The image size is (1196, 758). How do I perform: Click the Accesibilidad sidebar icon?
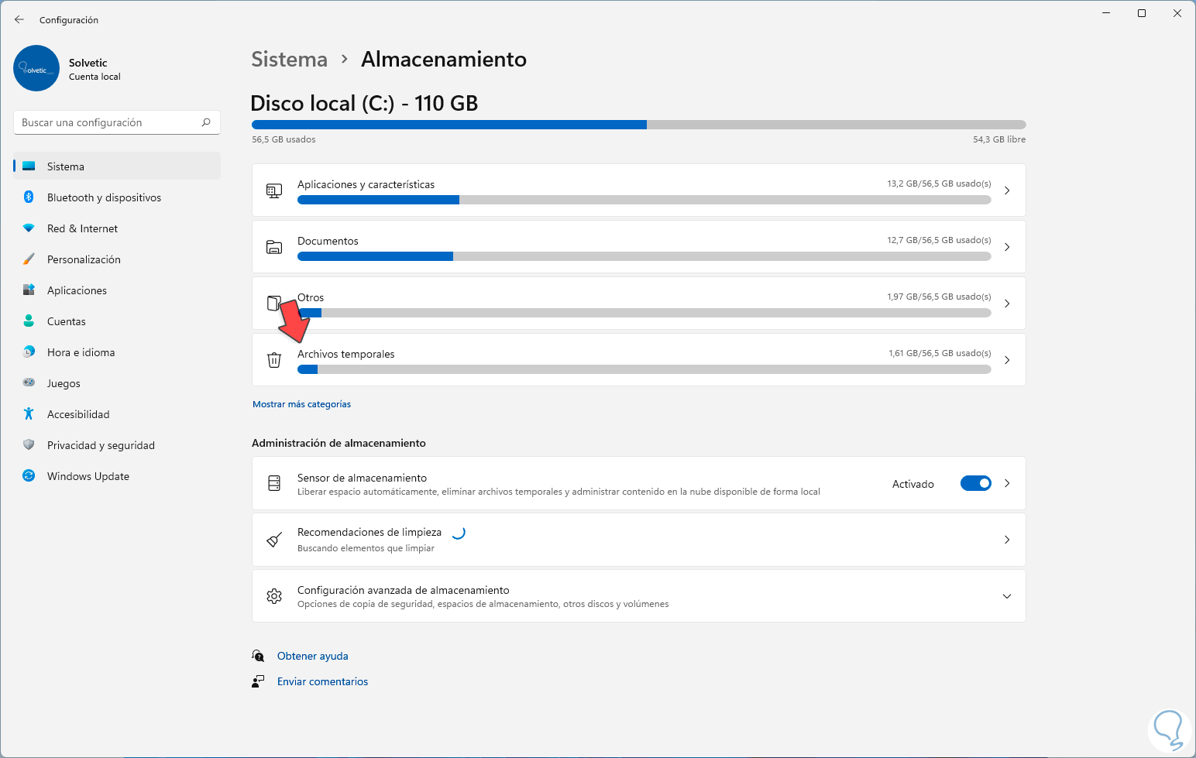tap(29, 414)
